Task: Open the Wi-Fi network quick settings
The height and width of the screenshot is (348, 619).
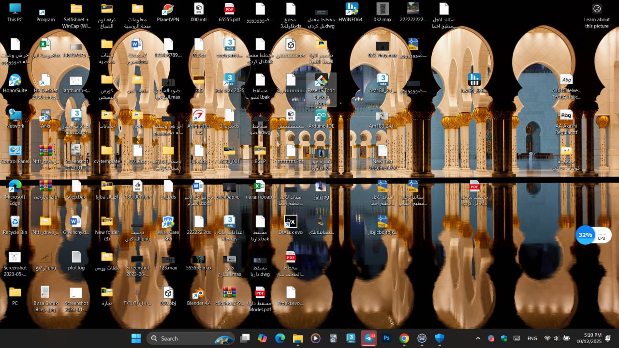Action: (x=547, y=338)
